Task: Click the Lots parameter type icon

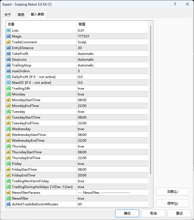Action: point(8,31)
